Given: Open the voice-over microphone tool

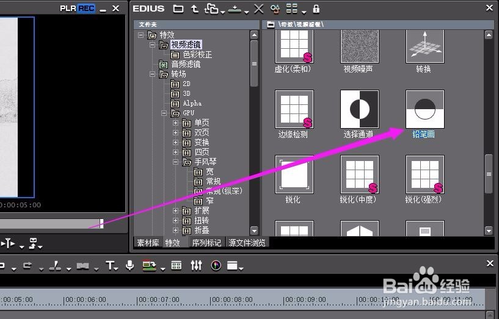Looking at the screenshot, I should click(129, 265).
